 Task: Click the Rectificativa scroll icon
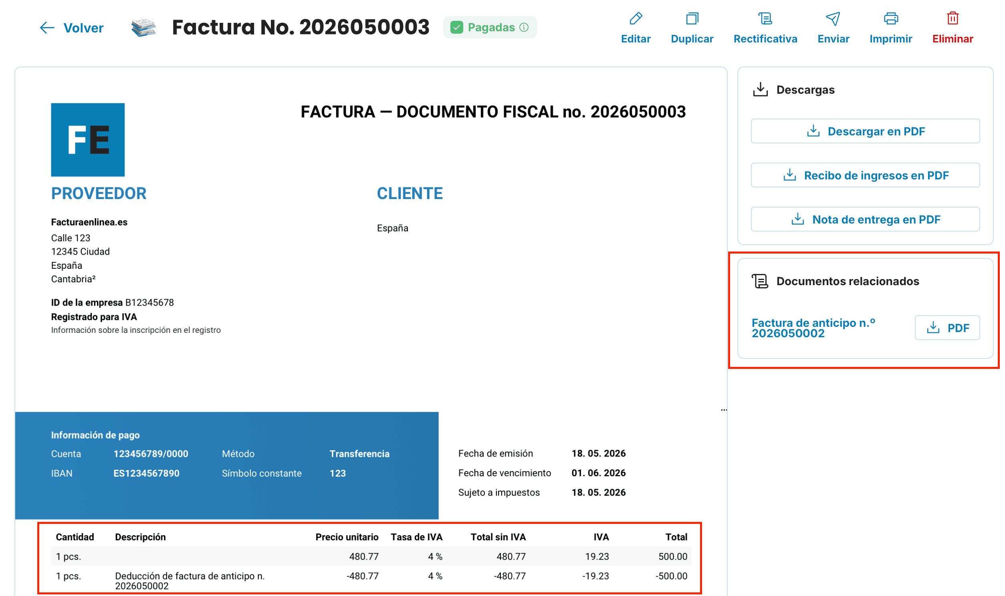click(765, 18)
